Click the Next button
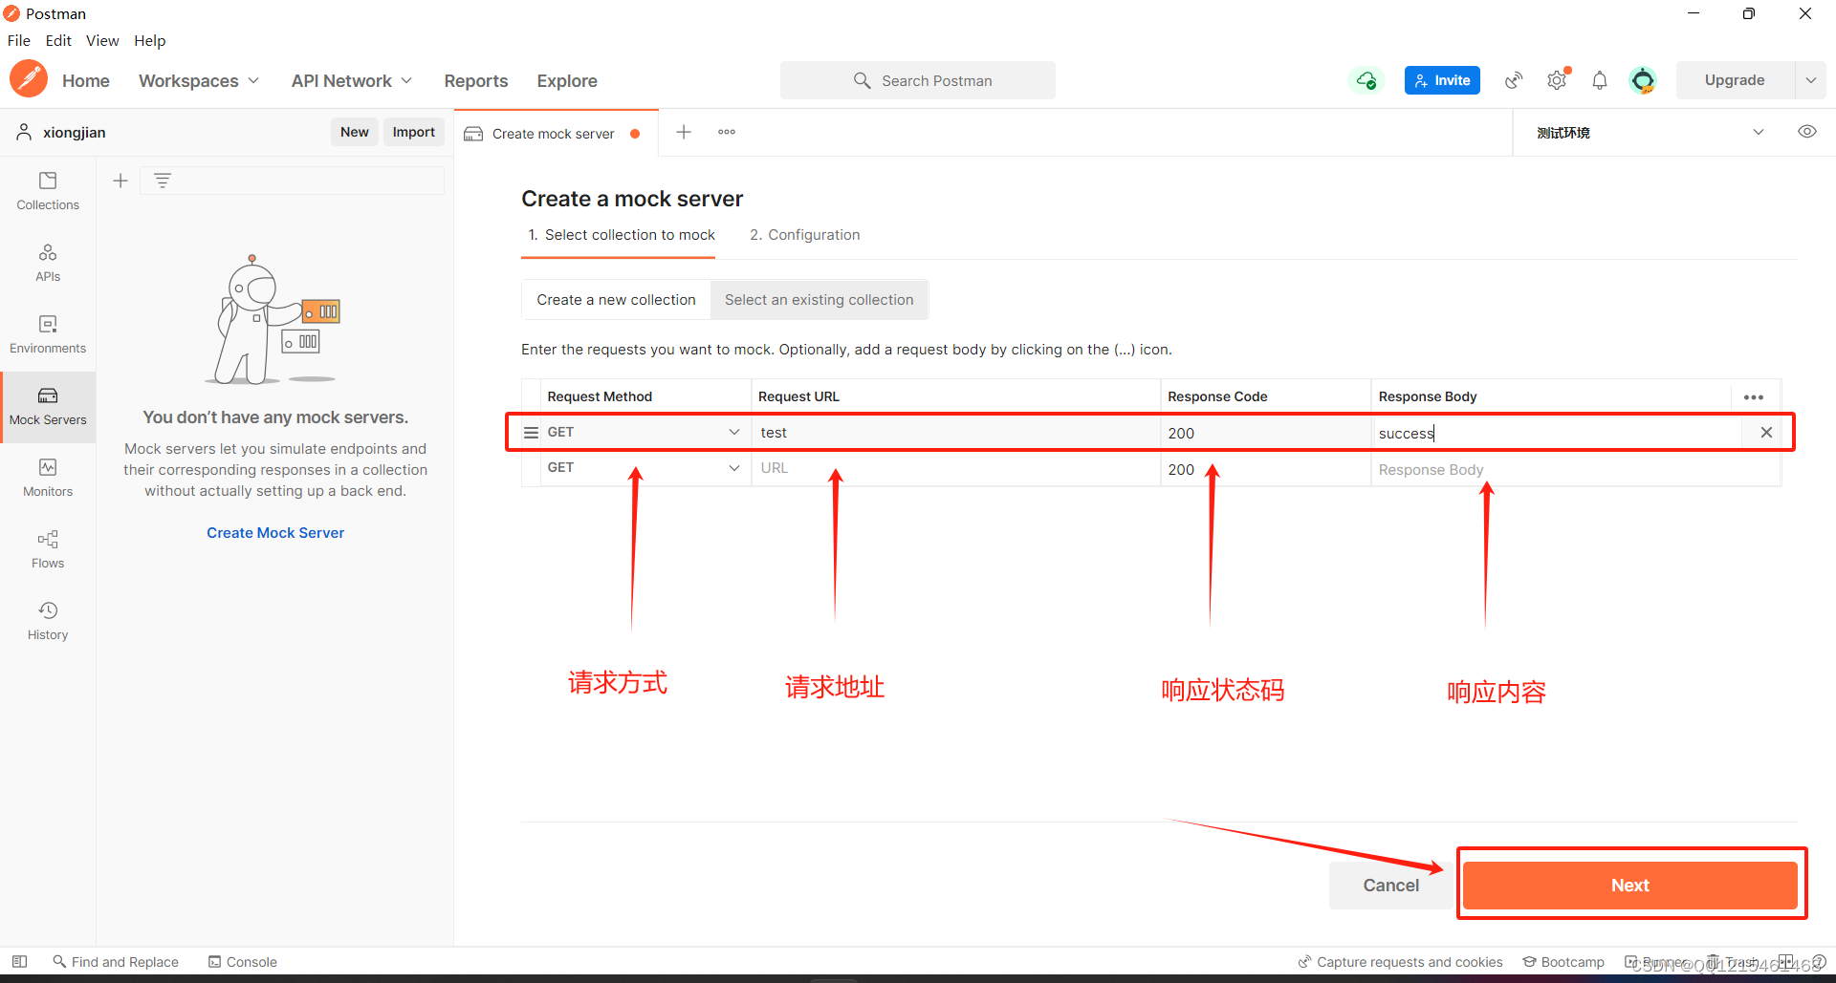Image resolution: width=1836 pixels, height=983 pixels. point(1630,886)
